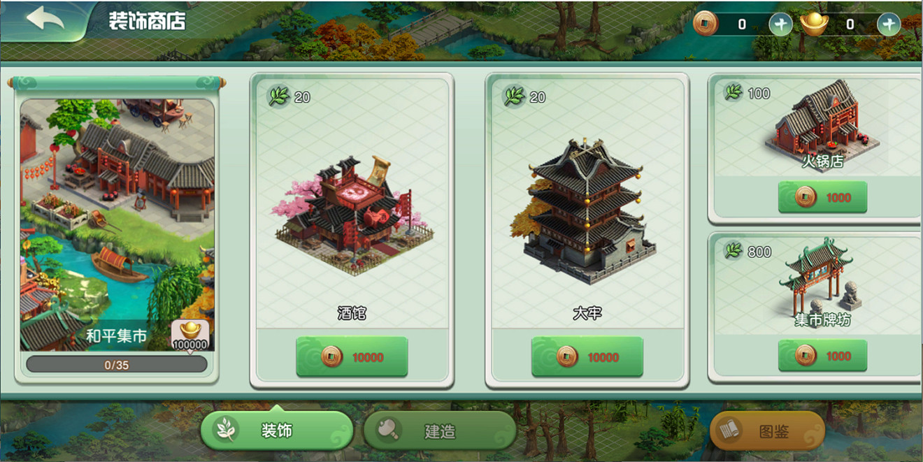Select the 大牢 pagoda building image
Screen dimensions: 923x462
click(x=587, y=210)
